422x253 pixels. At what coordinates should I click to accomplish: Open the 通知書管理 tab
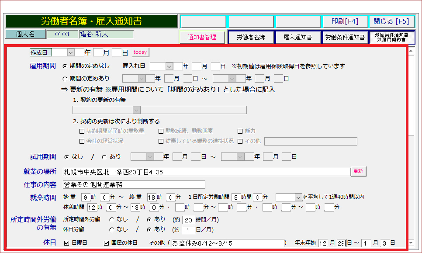(x=202, y=38)
